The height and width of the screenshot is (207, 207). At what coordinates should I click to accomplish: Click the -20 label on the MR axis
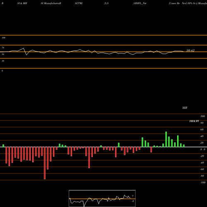coord(202,156)
